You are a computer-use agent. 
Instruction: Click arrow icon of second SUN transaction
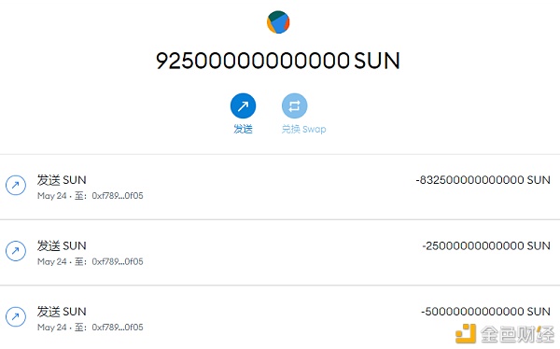tap(16, 251)
